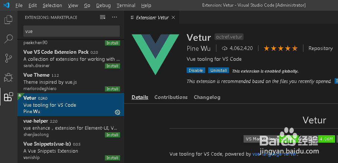The image size is (338, 163).
Task: Switch to the Contributions tab
Action: click(171, 97)
